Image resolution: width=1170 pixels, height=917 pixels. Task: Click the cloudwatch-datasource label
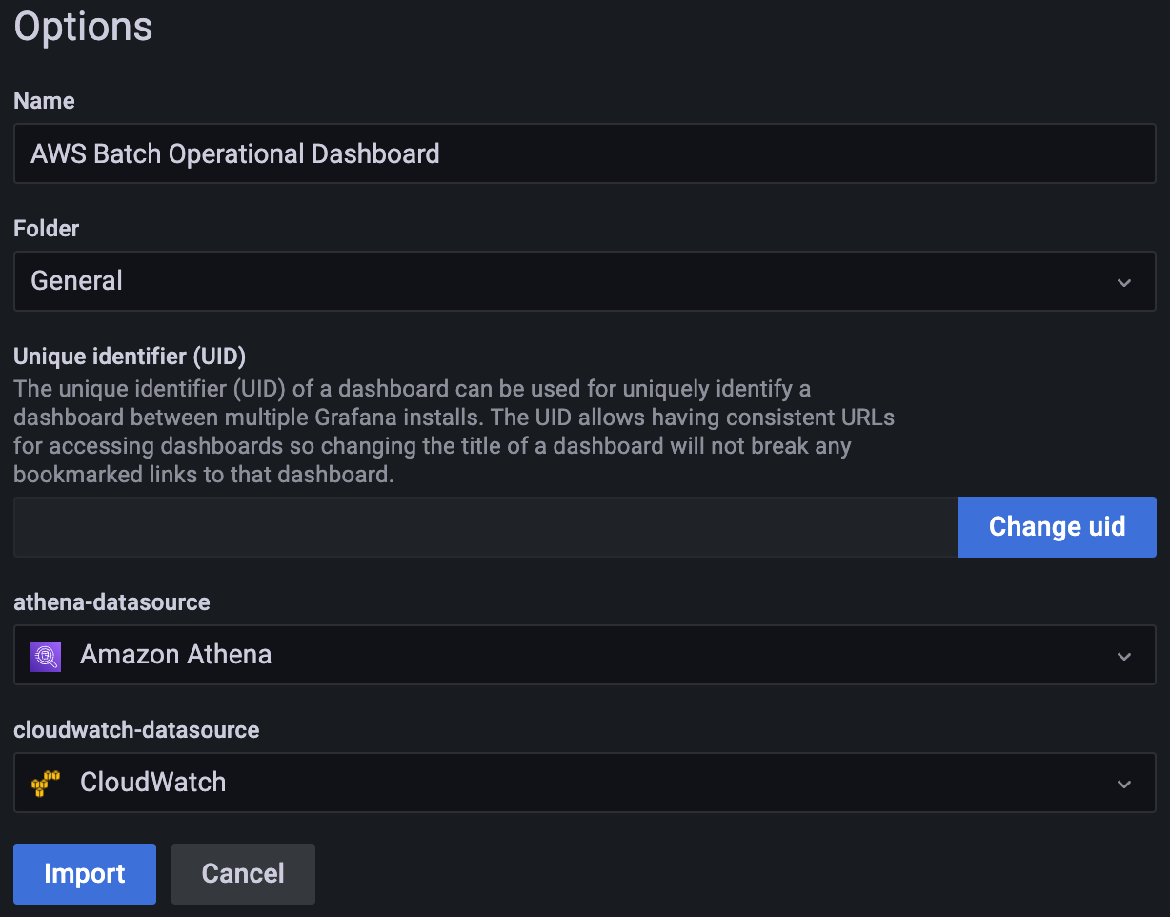click(x=136, y=730)
